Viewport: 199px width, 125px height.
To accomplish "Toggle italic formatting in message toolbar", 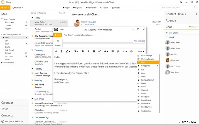I will click(88, 51).
